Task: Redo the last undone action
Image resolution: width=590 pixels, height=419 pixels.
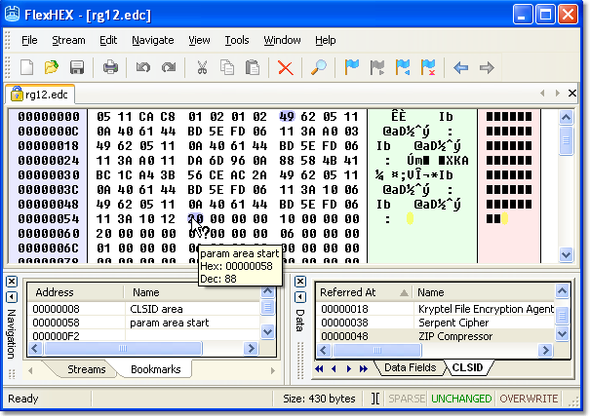Action: point(169,67)
